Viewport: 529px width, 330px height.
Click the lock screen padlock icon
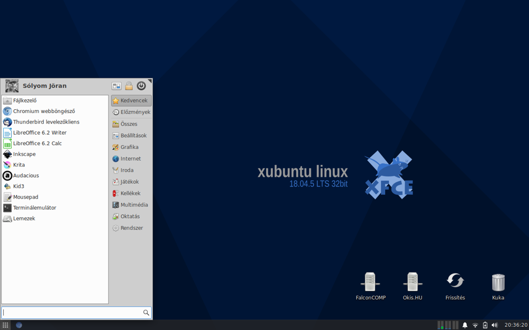(x=129, y=86)
